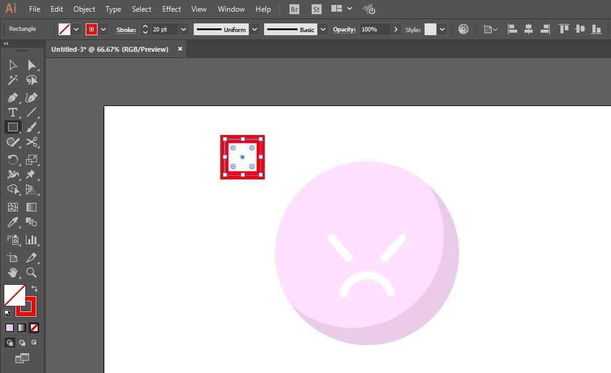The image size is (611, 373).
Task: Swap fill and stroke colors
Action: click(35, 289)
